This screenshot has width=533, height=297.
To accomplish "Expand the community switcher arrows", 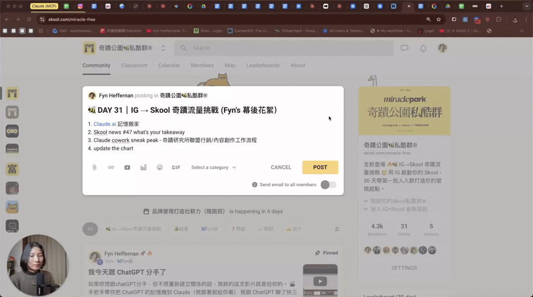I will point(163,48).
